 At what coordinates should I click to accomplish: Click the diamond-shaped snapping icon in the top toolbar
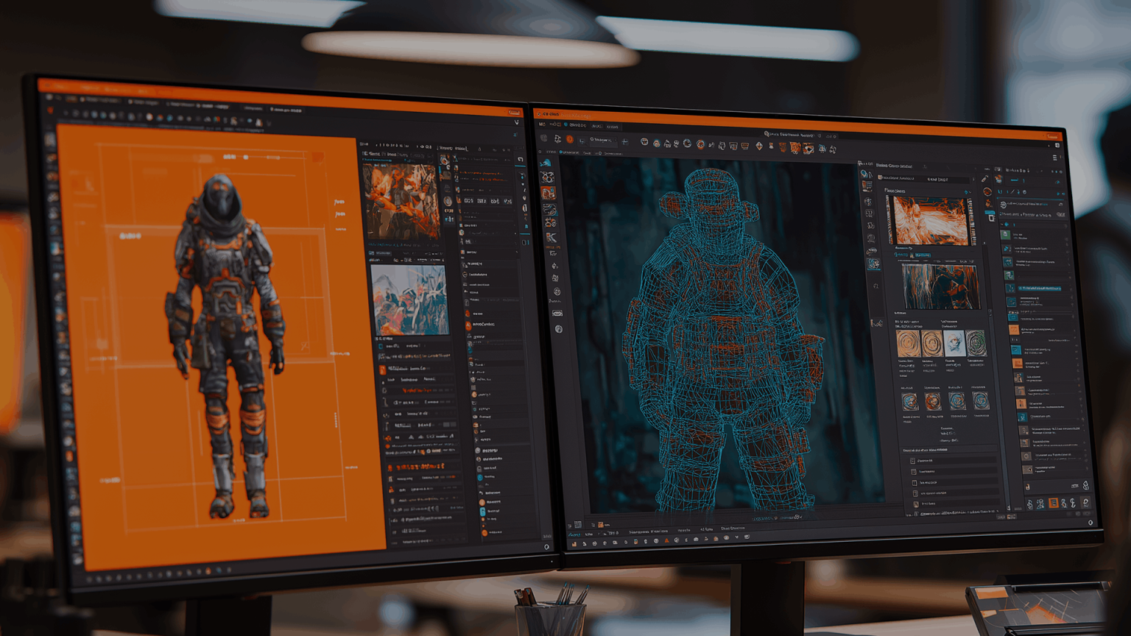coord(758,146)
